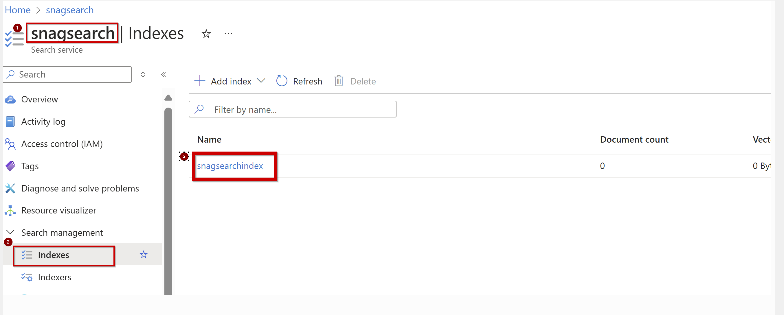Open the snagsearchindex link
Image resolution: width=784 pixels, height=315 pixels.
coord(230,166)
